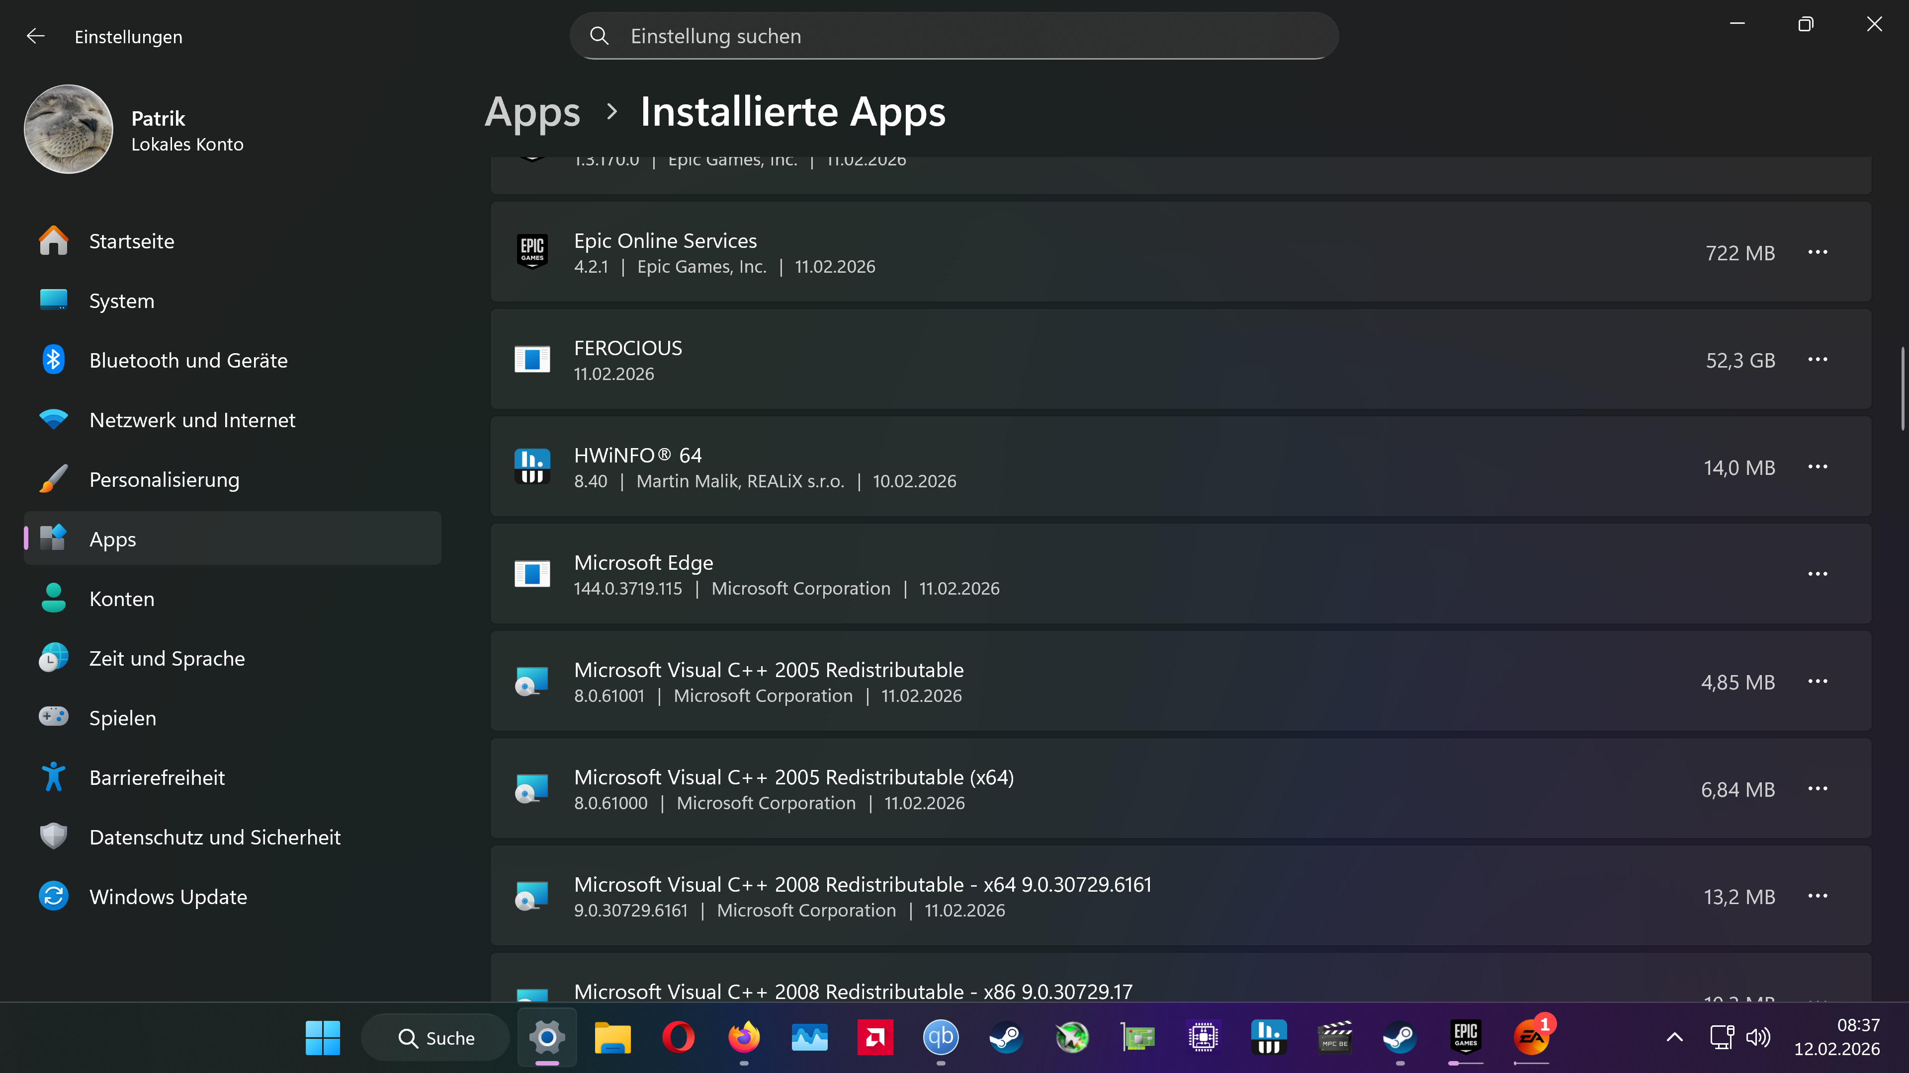Open AMD Software from the taskbar
The image size is (1909, 1073).
[x=874, y=1037]
